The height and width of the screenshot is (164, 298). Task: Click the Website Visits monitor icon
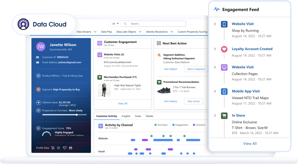pos(100,55)
